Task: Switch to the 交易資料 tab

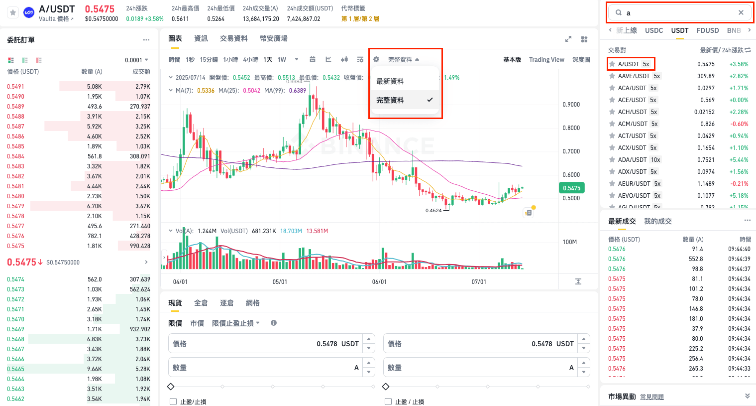Action: click(234, 38)
